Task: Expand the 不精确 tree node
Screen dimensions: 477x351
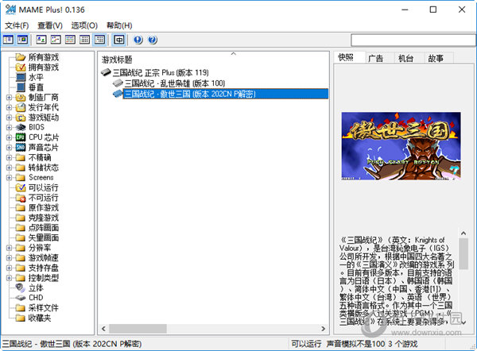Action: point(9,157)
